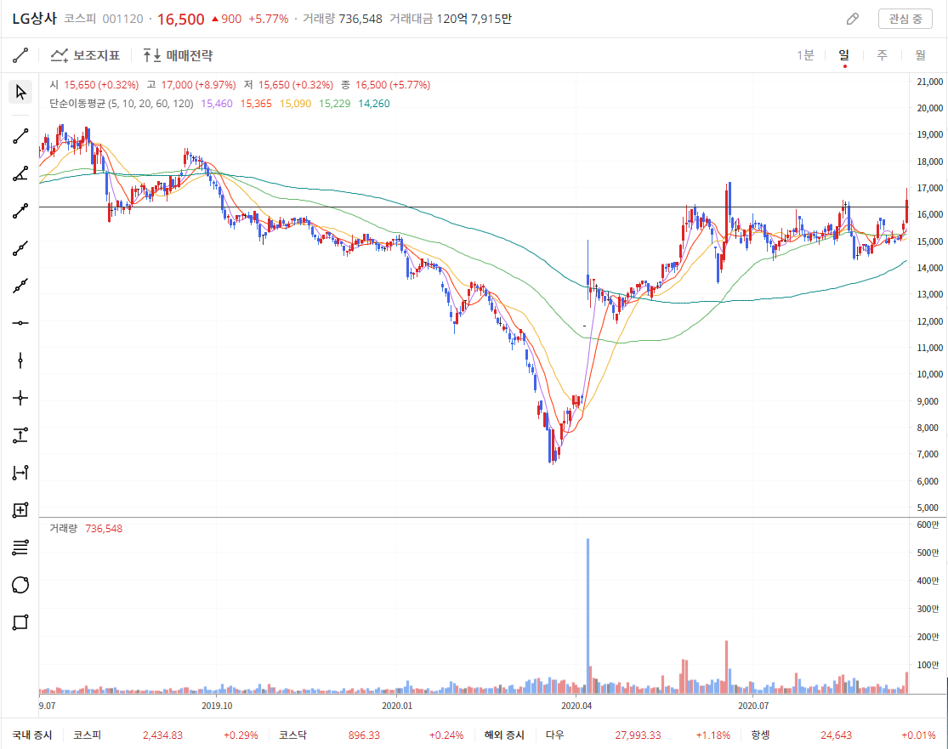Viewport: 948px width, 749px height.
Task: Open the 매매전략 trading strategy menu
Action: click(x=178, y=55)
